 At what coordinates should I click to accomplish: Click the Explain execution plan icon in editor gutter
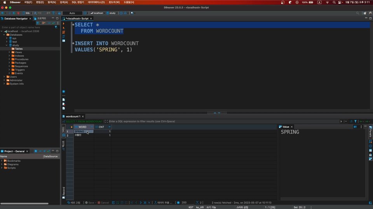click(63, 37)
